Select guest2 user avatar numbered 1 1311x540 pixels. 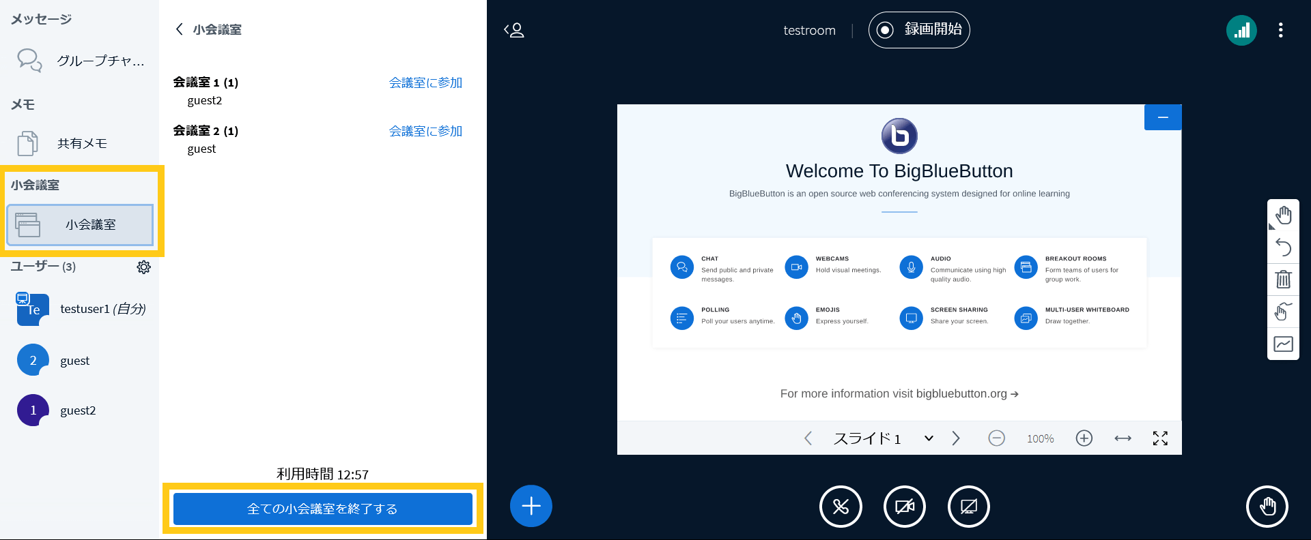[33, 410]
